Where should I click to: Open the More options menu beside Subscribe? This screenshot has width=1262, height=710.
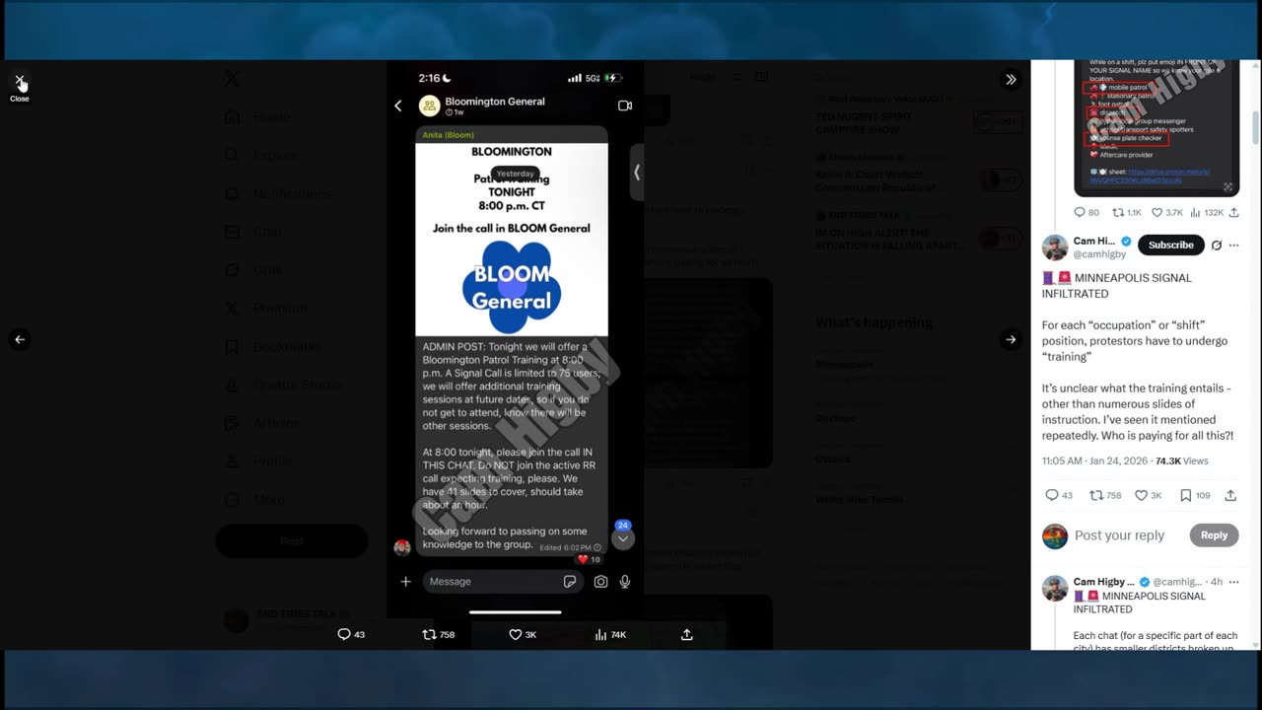pos(1233,246)
